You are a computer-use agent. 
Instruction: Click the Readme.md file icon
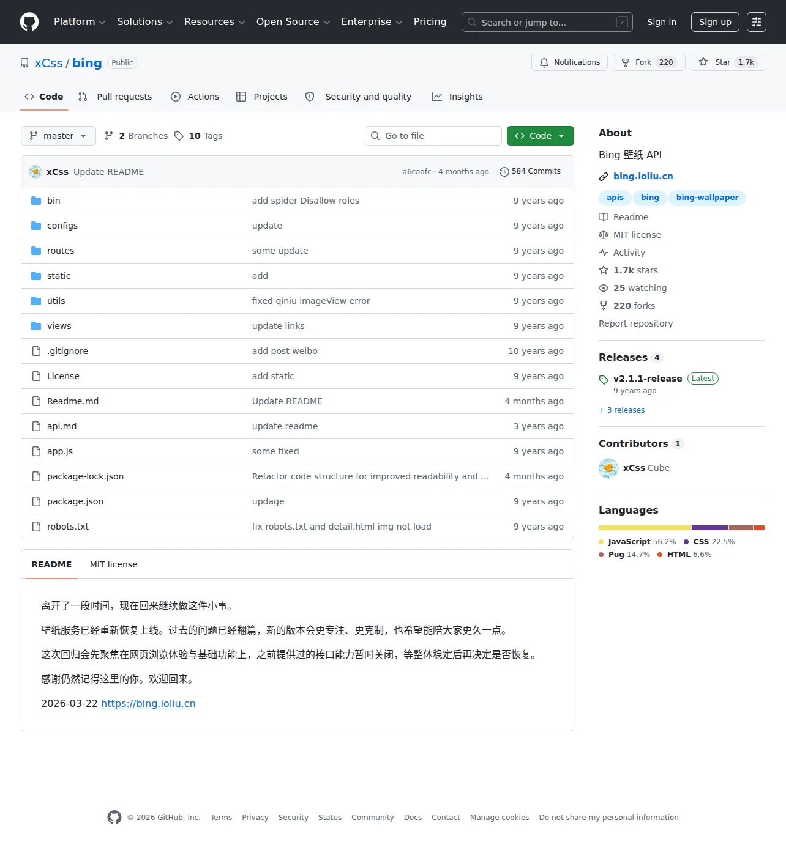(36, 401)
